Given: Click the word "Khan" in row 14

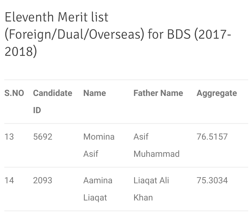Looking at the screenshot, I should pos(143,197).
